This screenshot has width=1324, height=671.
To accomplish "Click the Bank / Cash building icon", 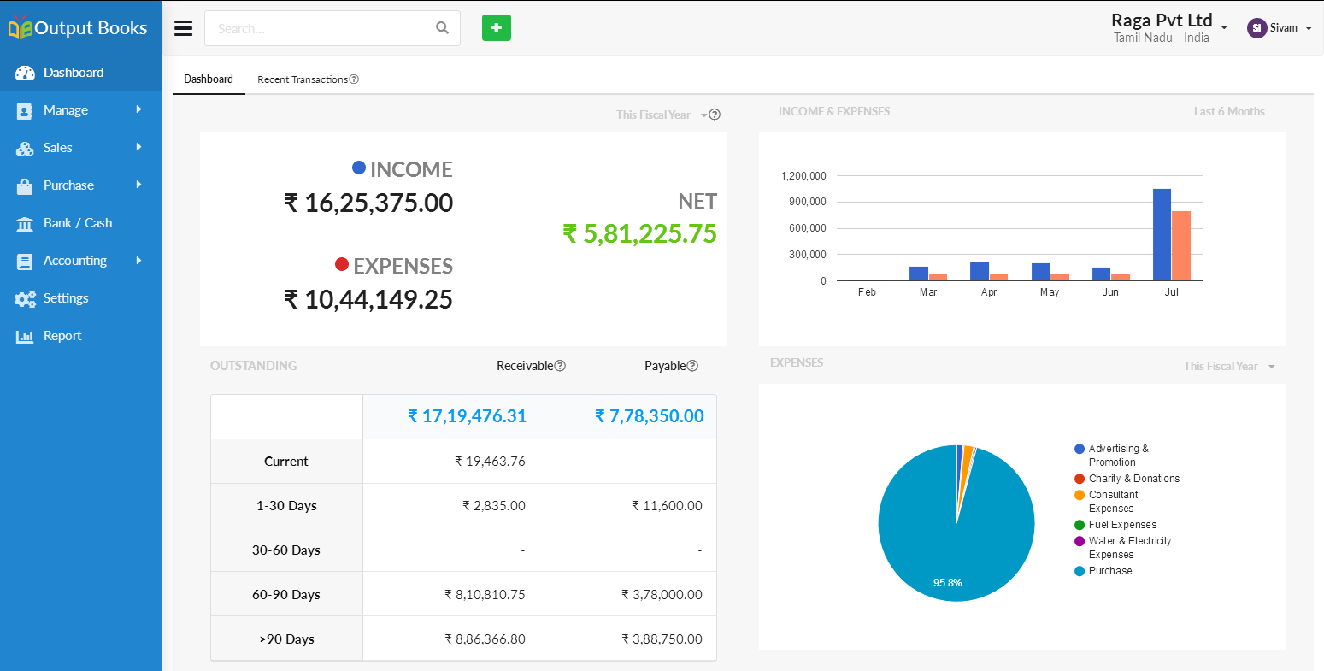I will 25,223.
